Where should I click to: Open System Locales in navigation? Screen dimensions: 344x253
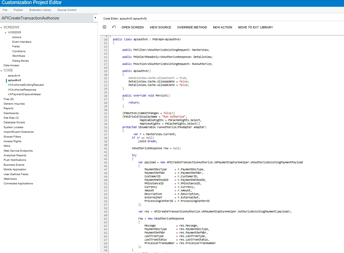pyautogui.click(x=14, y=127)
